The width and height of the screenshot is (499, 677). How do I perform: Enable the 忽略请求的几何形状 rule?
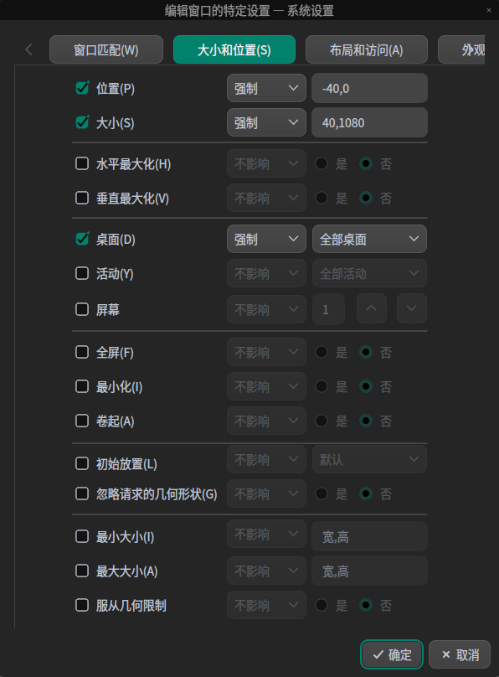pyautogui.click(x=81, y=494)
